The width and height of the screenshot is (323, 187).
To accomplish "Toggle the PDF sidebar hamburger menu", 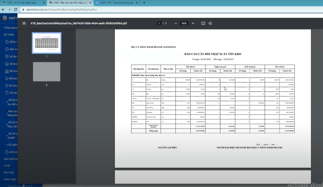I will click(x=24, y=23).
